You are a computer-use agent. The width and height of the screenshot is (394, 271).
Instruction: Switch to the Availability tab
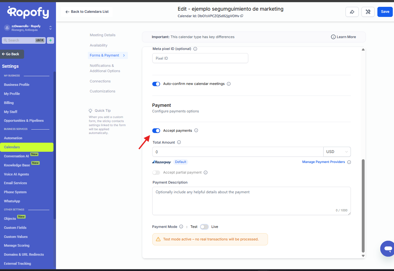[x=98, y=45]
